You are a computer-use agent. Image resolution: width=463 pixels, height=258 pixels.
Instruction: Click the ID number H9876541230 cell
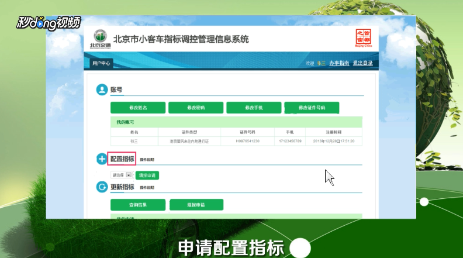(247, 141)
